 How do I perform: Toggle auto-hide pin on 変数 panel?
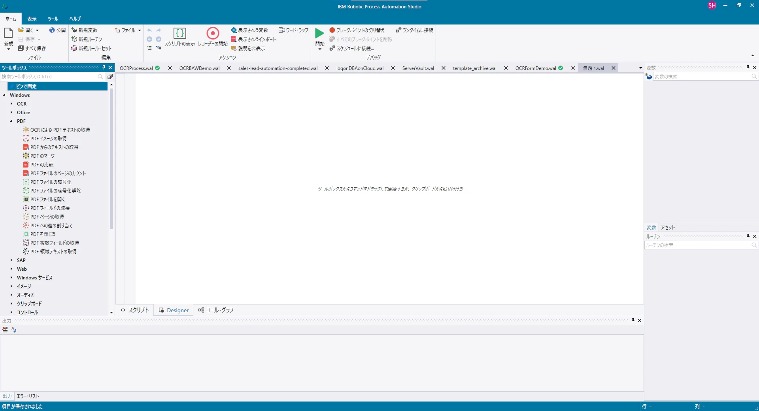click(748, 68)
